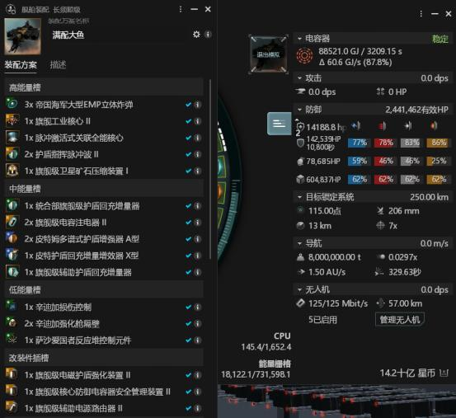Click the 旗舰级卫星矿石压缩装置 I icon
Viewport: 456px width, 418px height.
(x=12, y=171)
